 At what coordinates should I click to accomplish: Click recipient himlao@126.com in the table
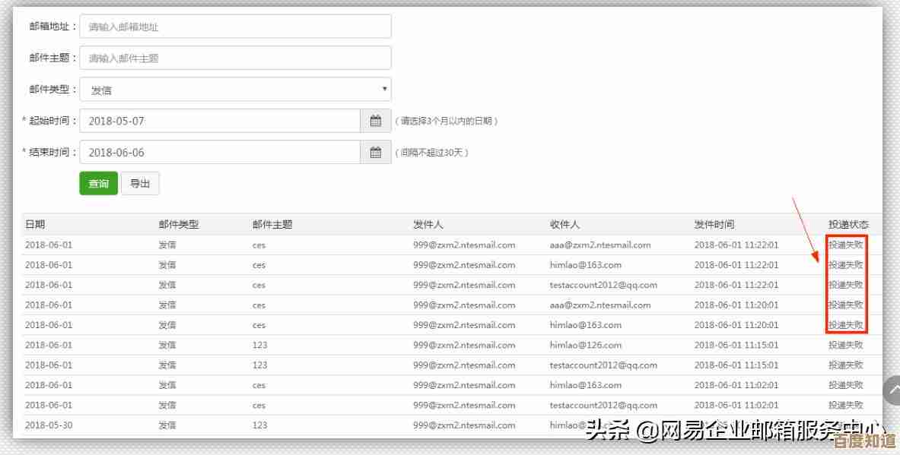coord(585,345)
